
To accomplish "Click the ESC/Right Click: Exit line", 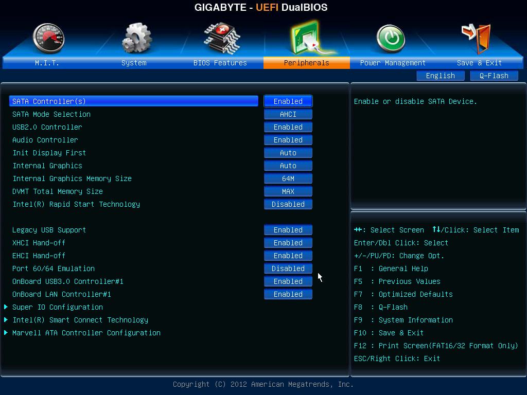I will (x=397, y=358).
